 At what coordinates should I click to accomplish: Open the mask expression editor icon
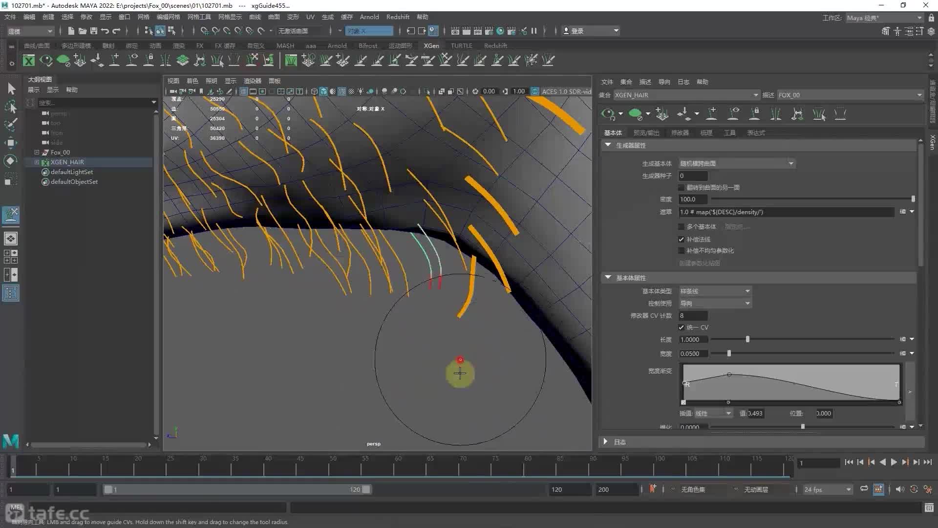pos(903,212)
